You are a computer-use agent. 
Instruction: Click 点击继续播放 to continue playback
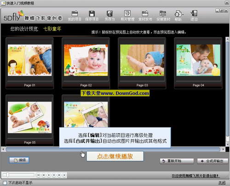115,156
